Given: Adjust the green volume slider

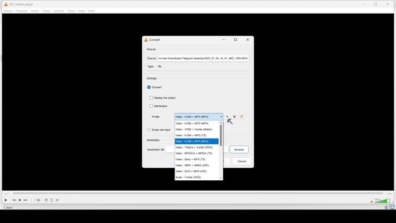Looking at the screenshot, I should click(382, 201).
